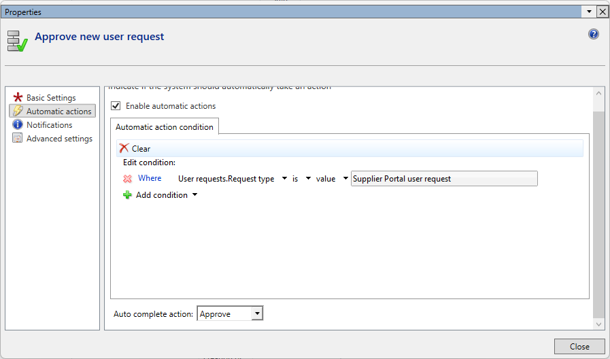Open the 'is' operator dropdown arrow
The image size is (610, 359).
coord(308,179)
